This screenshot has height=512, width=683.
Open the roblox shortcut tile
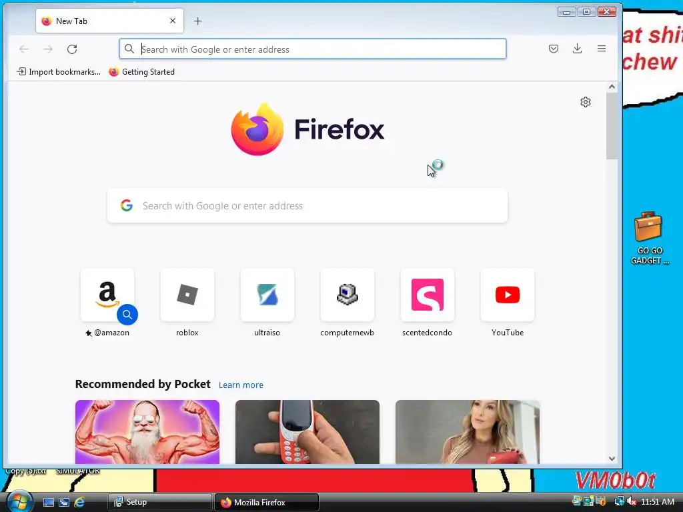click(187, 295)
